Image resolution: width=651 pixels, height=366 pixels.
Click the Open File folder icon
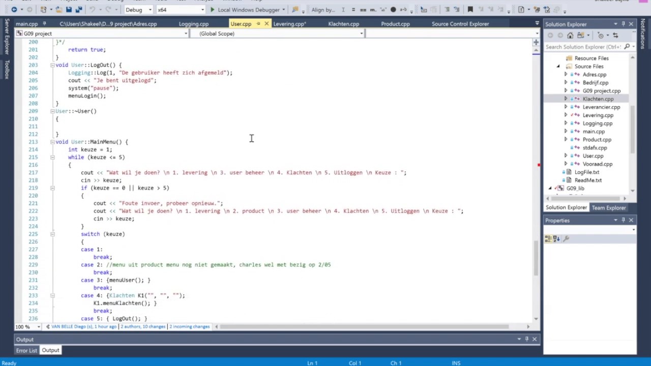[58, 9]
